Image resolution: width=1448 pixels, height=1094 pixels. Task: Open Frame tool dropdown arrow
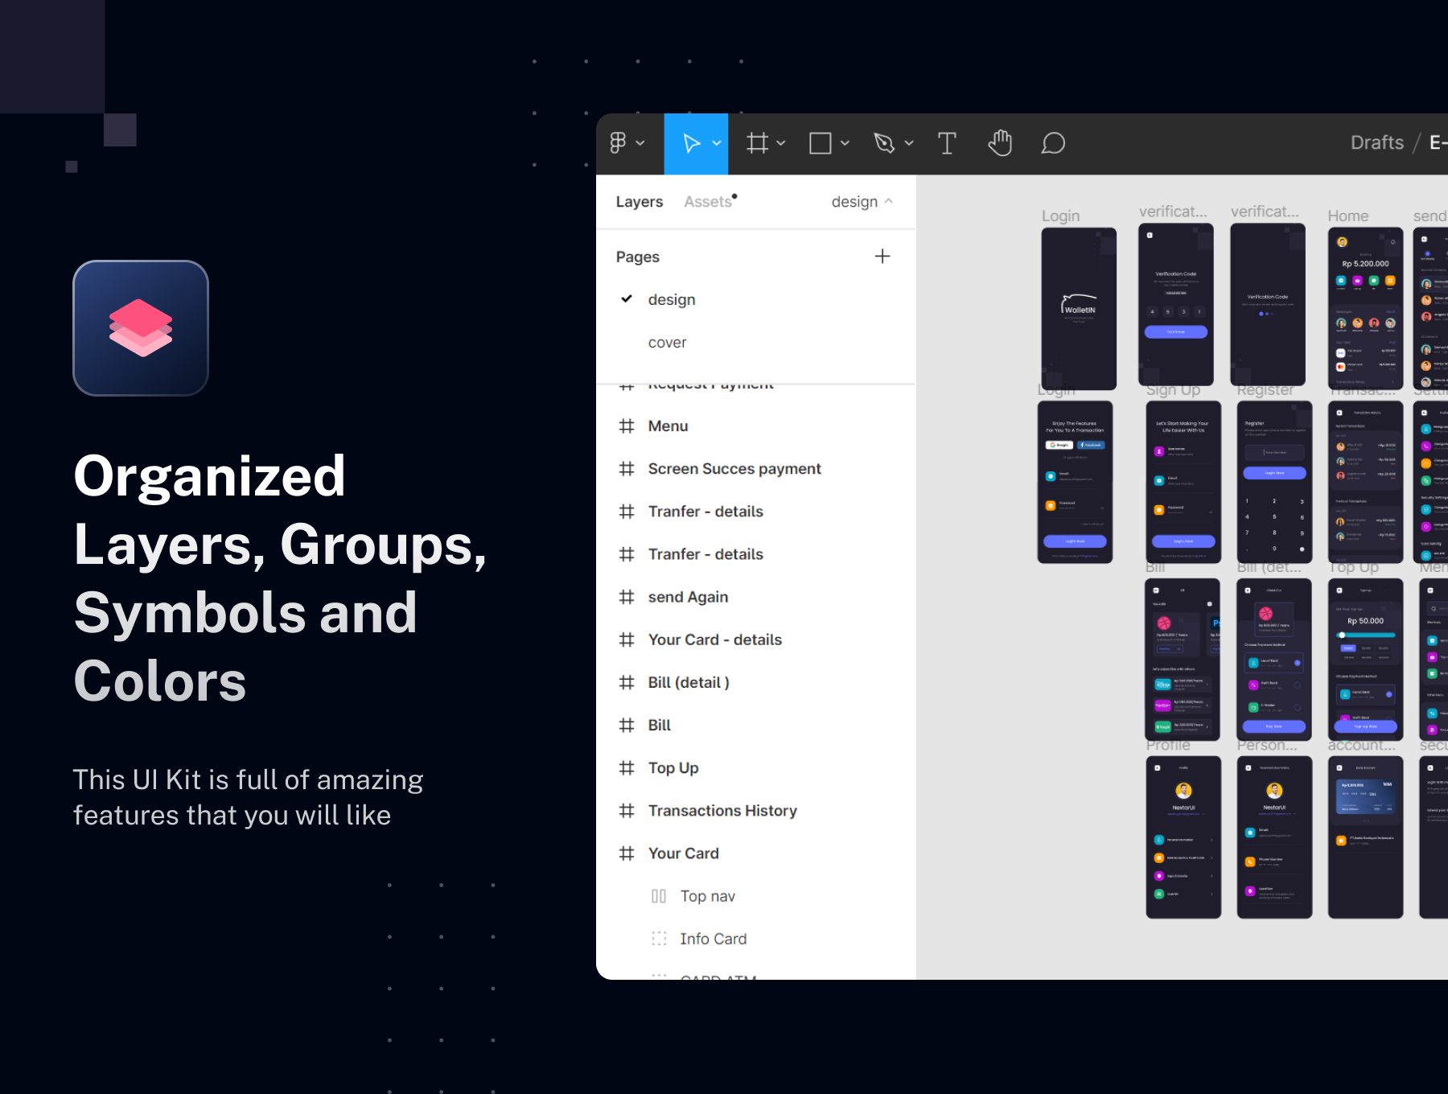[780, 143]
